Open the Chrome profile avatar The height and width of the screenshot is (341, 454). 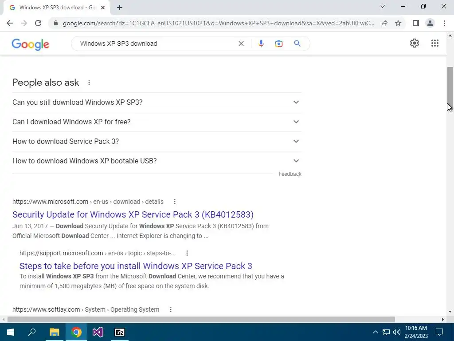tap(430, 23)
